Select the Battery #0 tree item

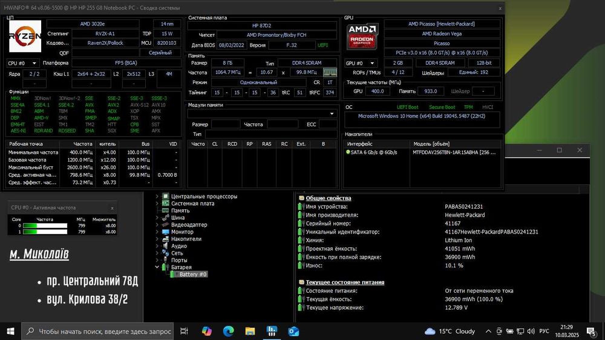193,275
